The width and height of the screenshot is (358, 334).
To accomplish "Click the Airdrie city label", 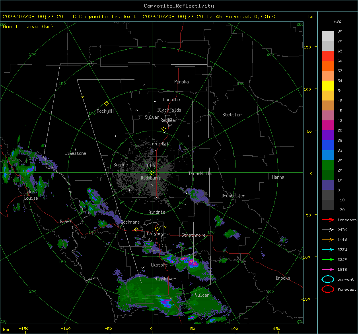I will [x=157, y=212].
